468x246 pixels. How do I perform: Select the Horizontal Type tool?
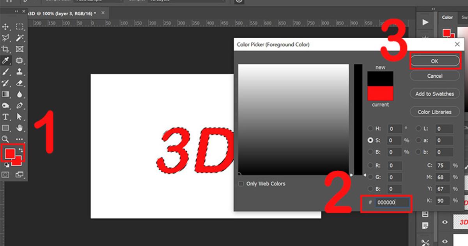point(6,117)
